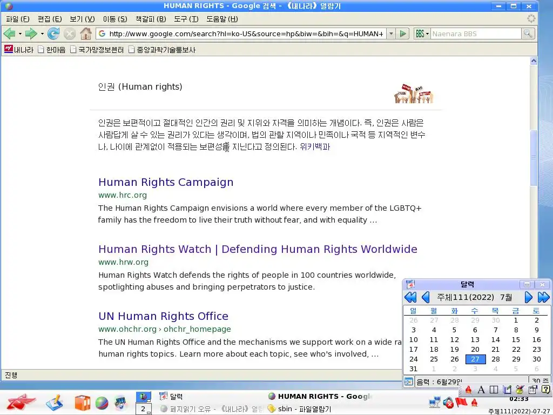The width and height of the screenshot is (553, 415).
Task: Open the address bar history dropdown
Action: coord(391,34)
